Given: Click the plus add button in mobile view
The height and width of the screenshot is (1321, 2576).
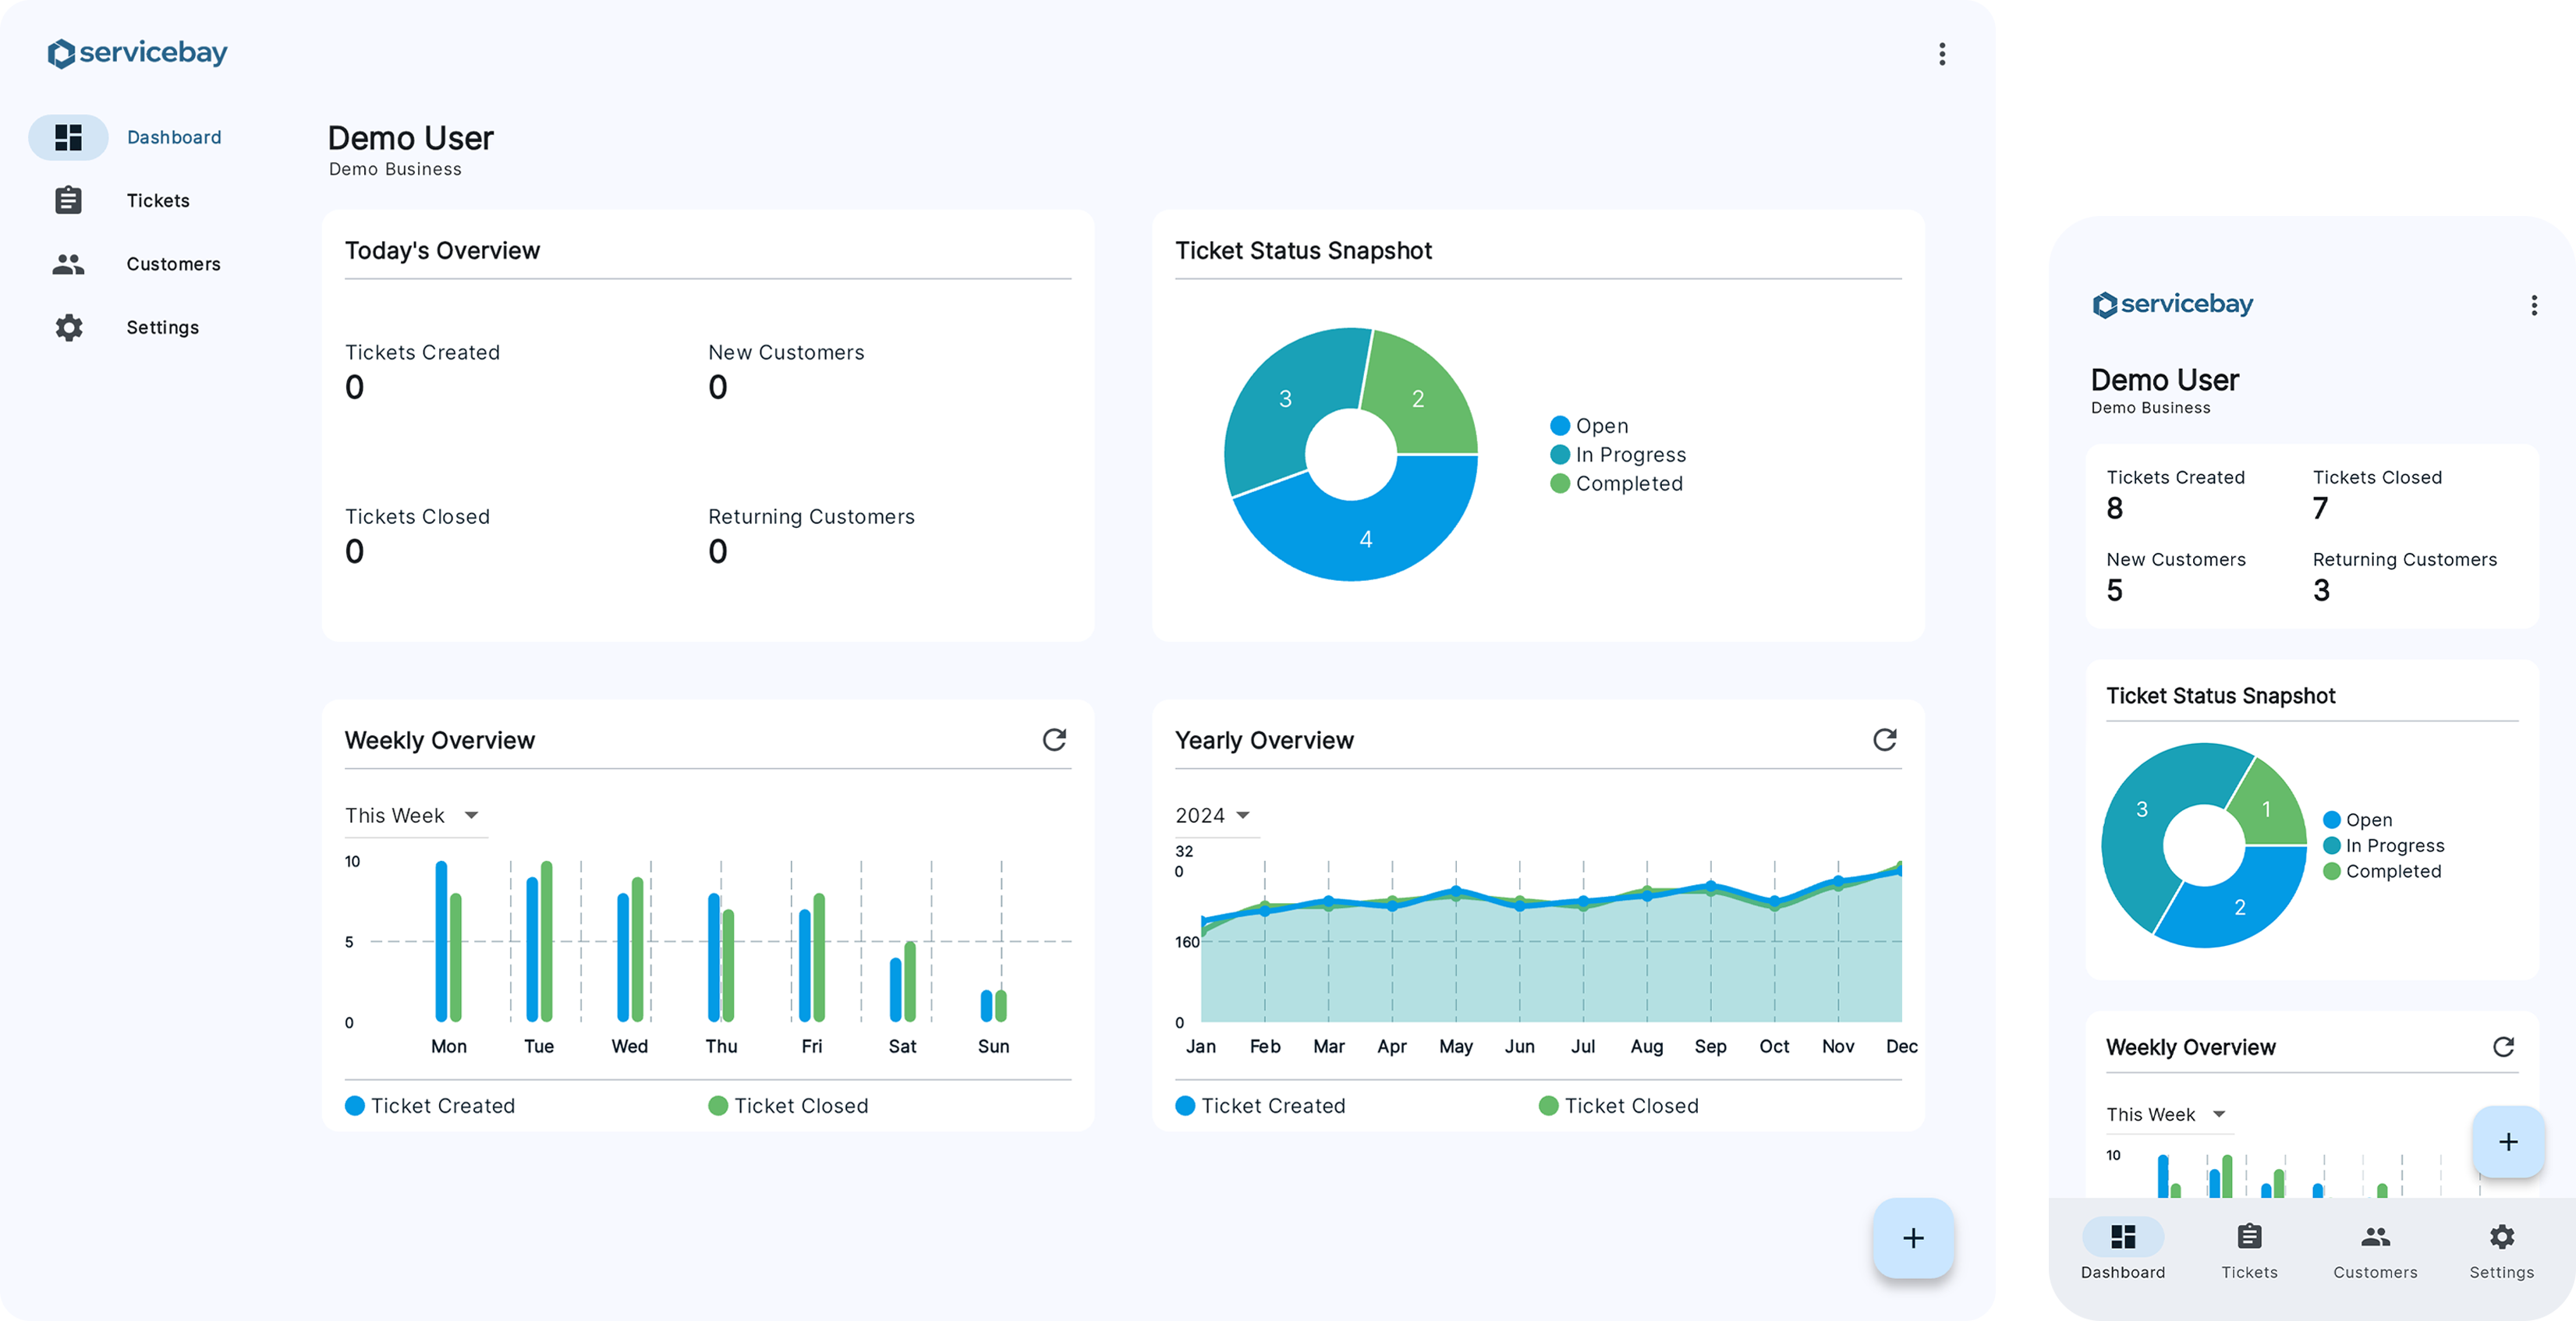Looking at the screenshot, I should click(x=2508, y=1141).
